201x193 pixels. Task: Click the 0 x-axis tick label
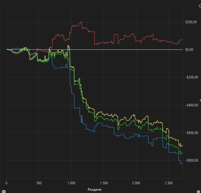[x=6, y=183]
